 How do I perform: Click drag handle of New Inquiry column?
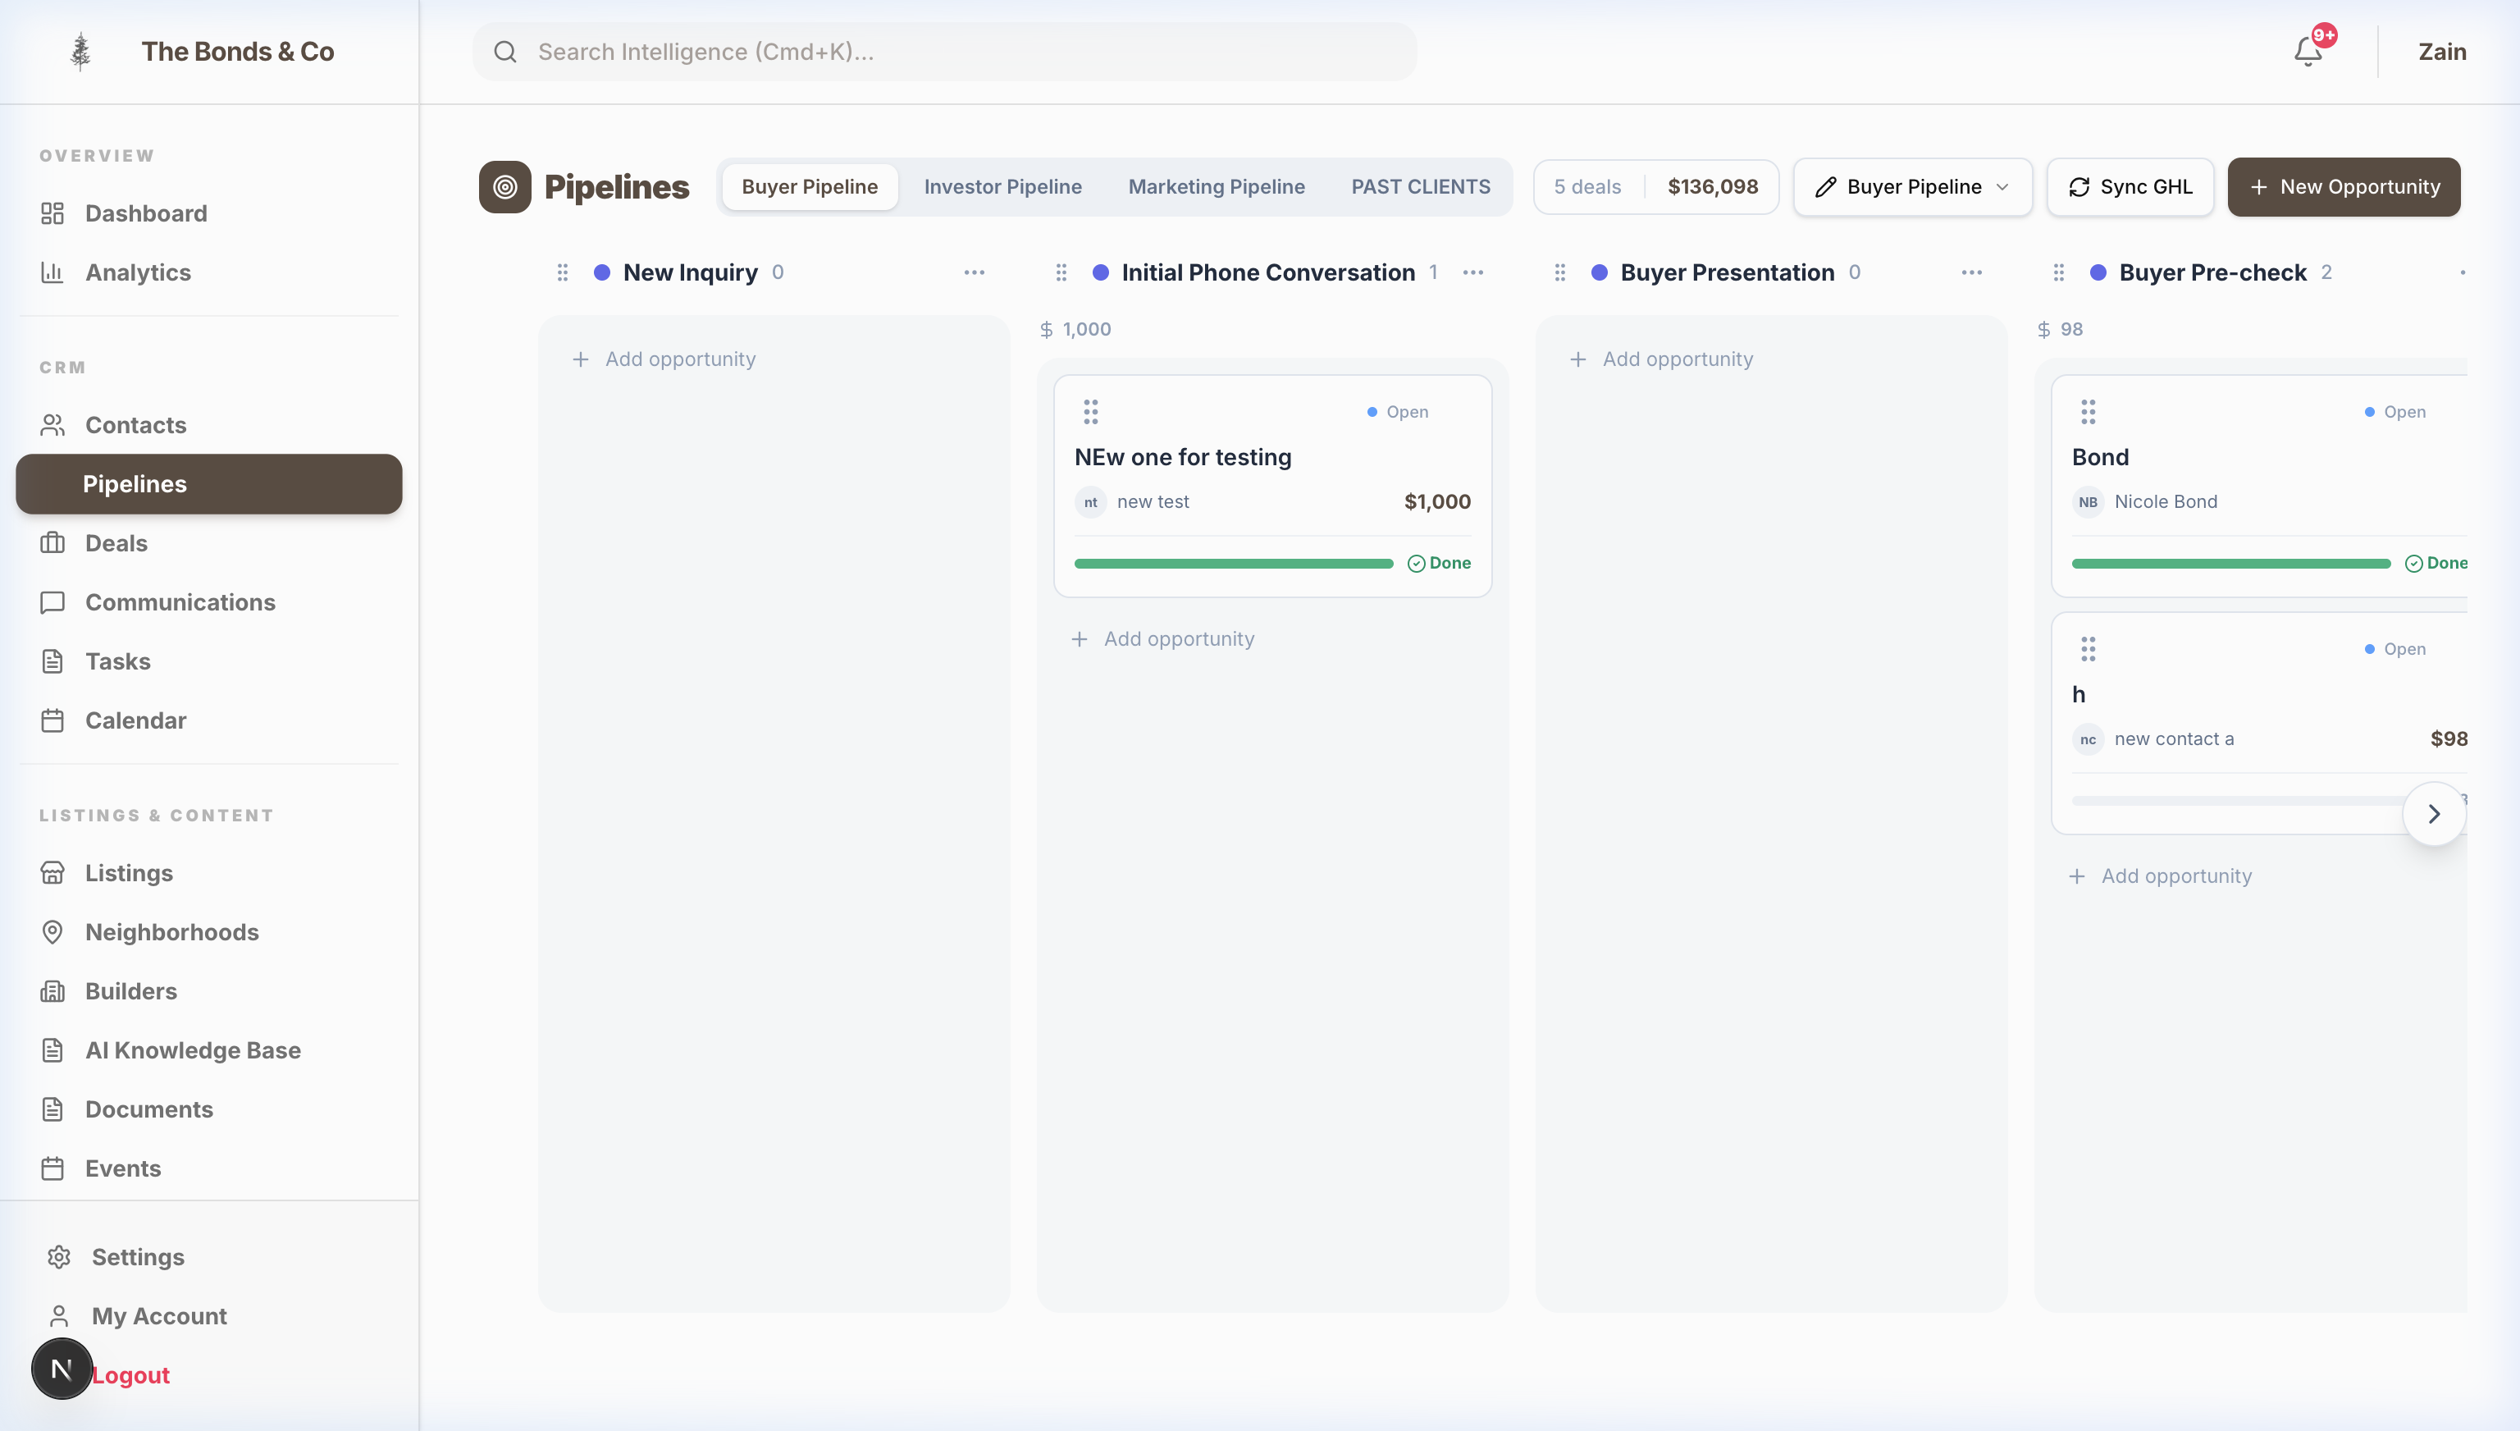pyautogui.click(x=563, y=272)
